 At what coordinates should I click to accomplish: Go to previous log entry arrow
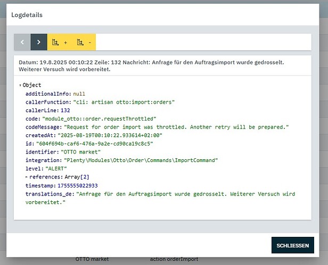[x=22, y=42]
